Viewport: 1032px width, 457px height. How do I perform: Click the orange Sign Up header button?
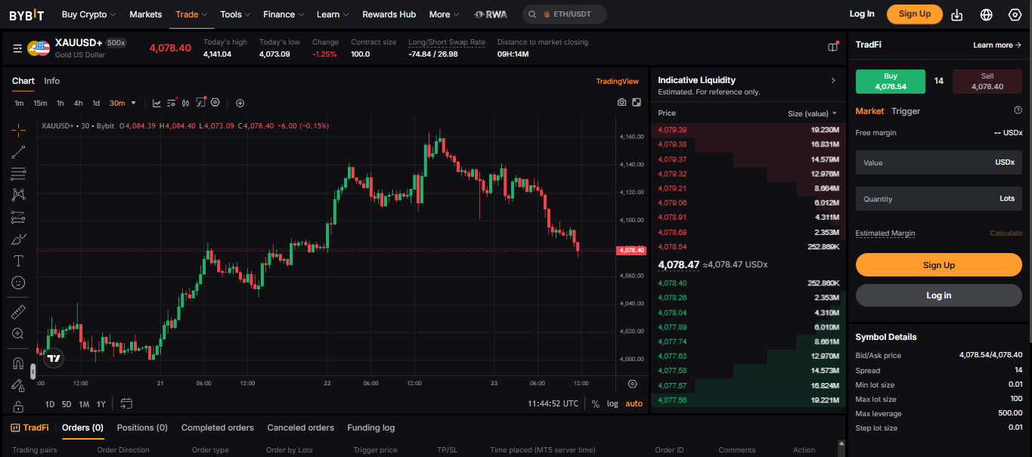click(x=914, y=14)
